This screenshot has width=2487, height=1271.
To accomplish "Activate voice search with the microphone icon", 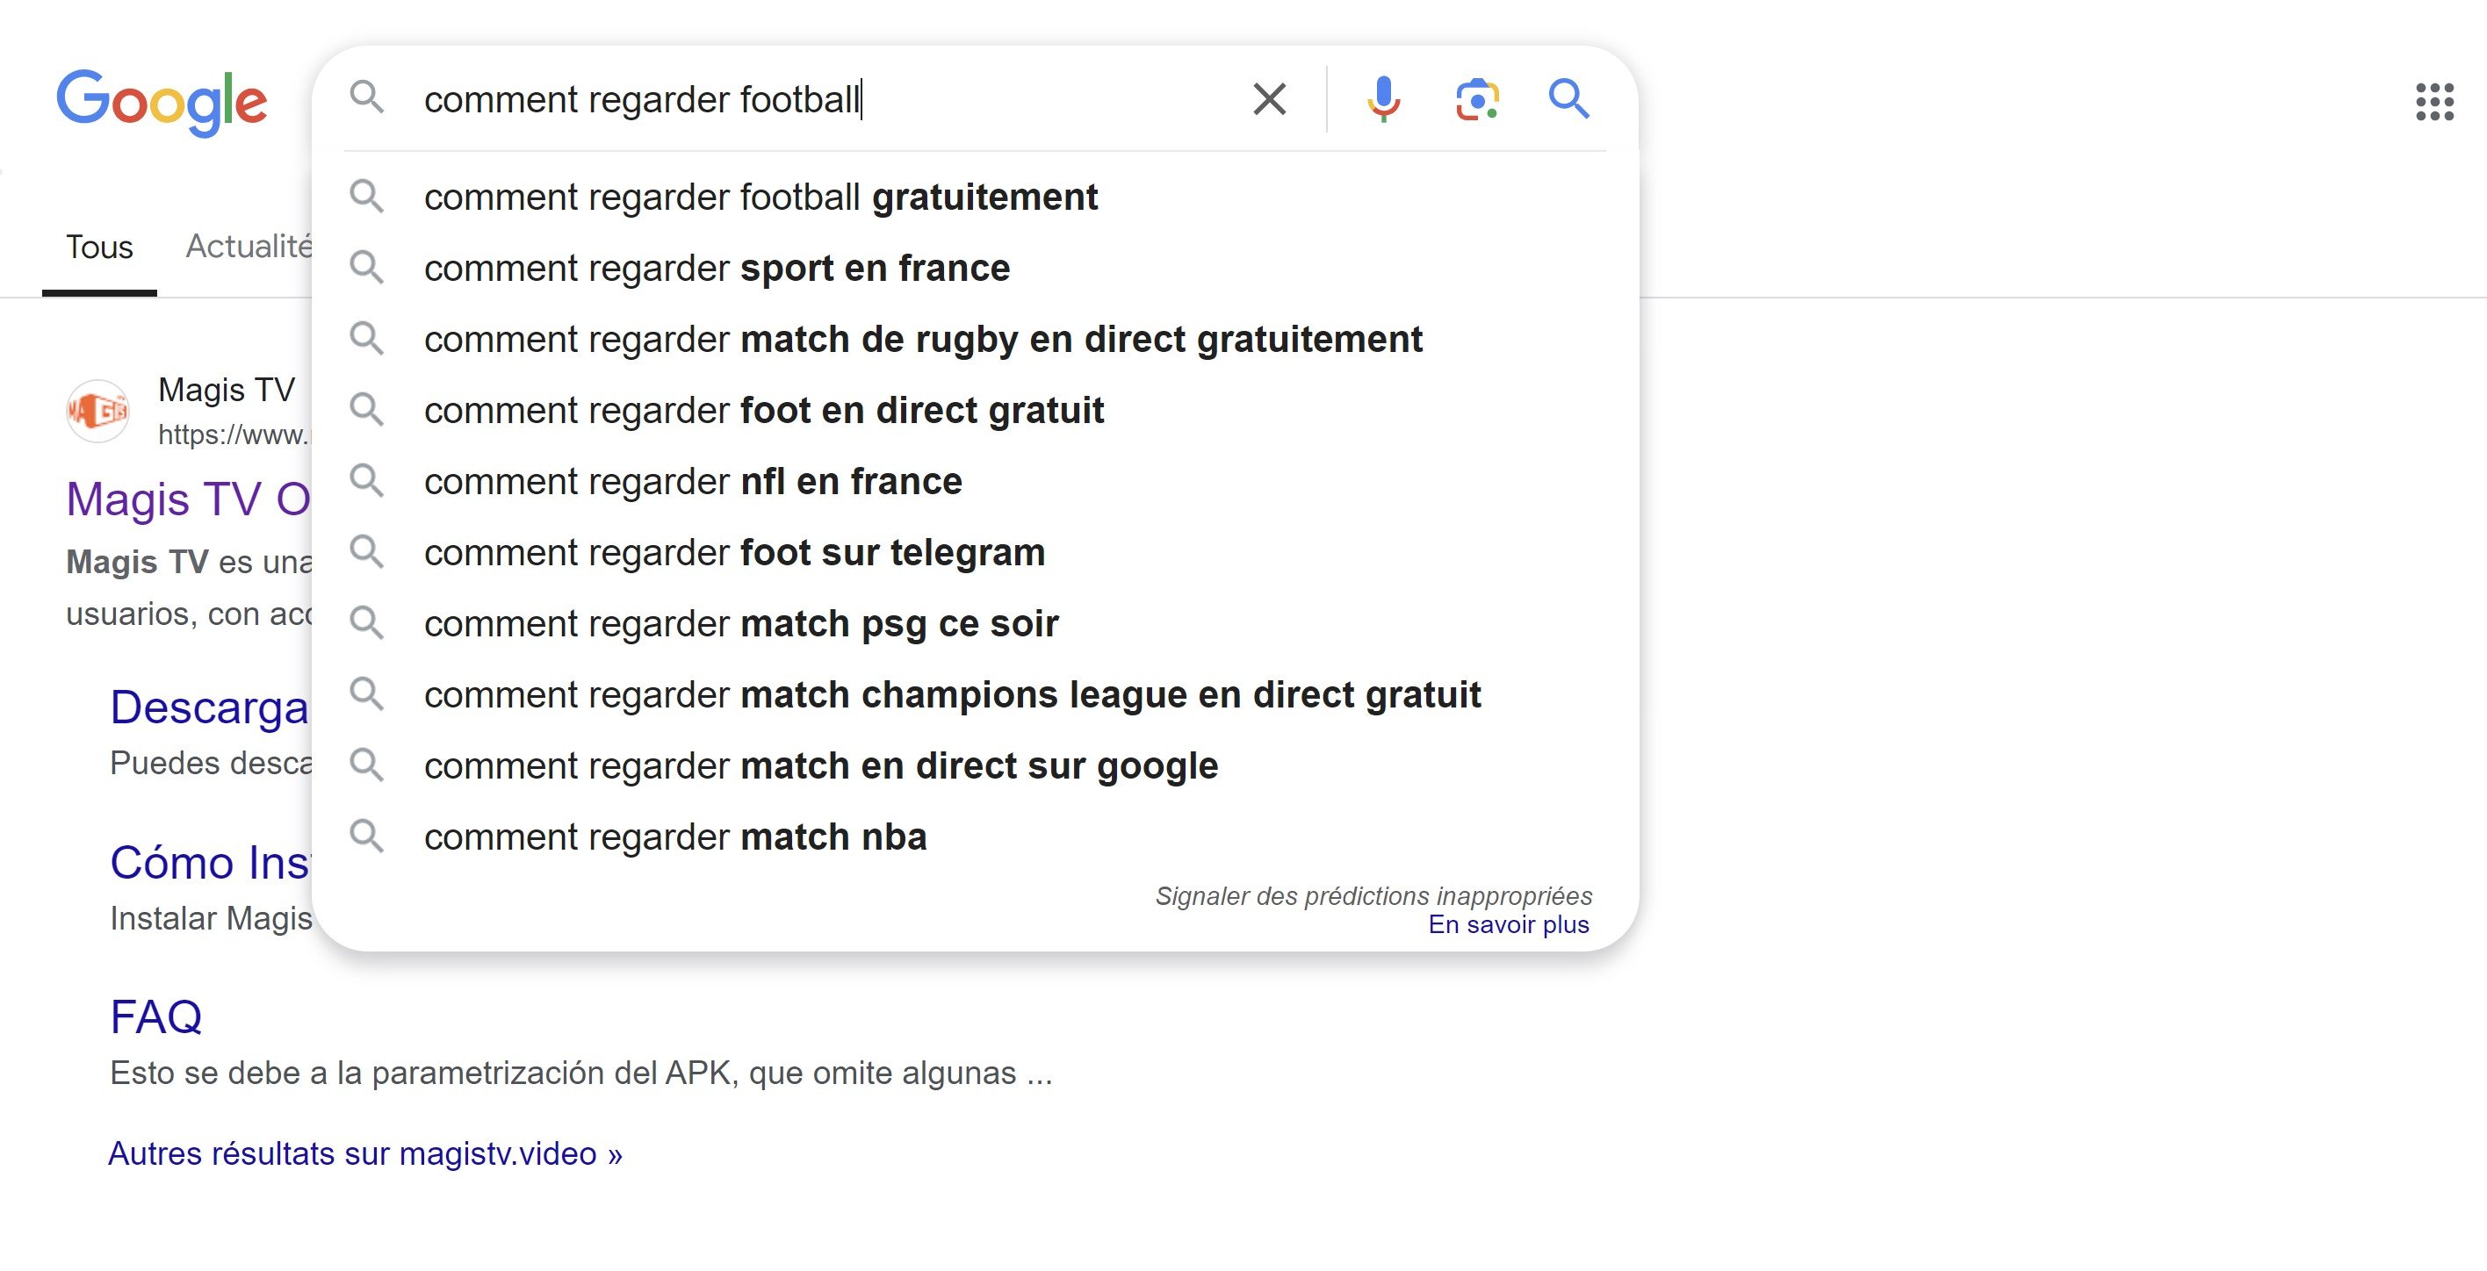I will [1382, 98].
